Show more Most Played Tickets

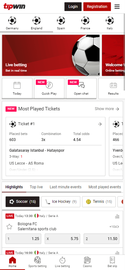(x=107, y=109)
